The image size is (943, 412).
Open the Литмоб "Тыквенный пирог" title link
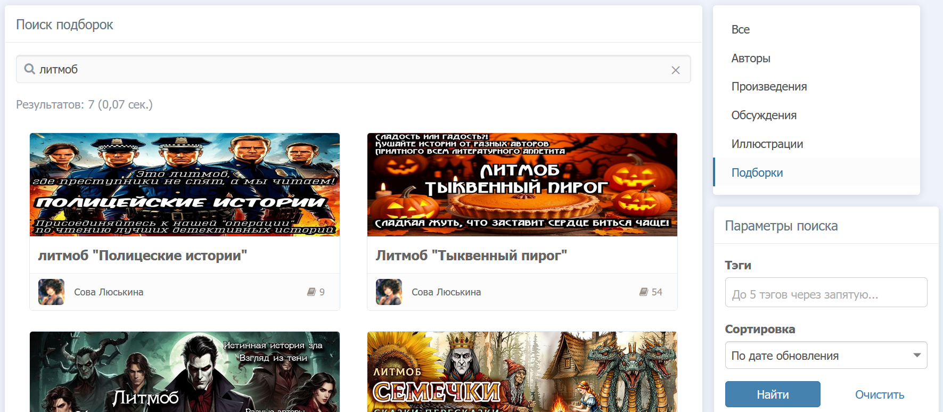tap(471, 256)
